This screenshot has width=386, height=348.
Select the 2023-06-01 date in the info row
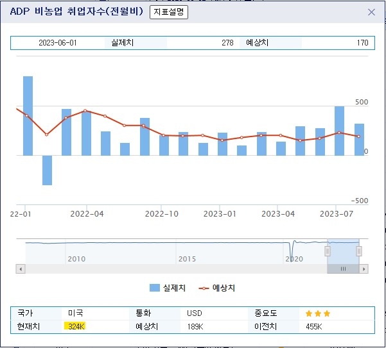(58, 43)
